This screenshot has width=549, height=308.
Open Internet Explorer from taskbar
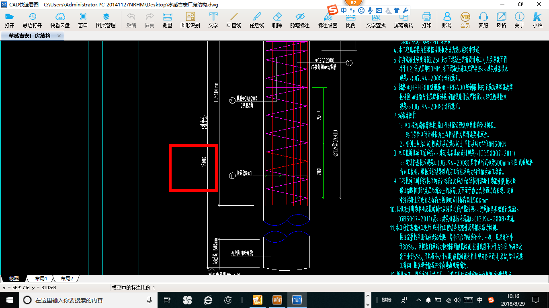click(x=208, y=300)
